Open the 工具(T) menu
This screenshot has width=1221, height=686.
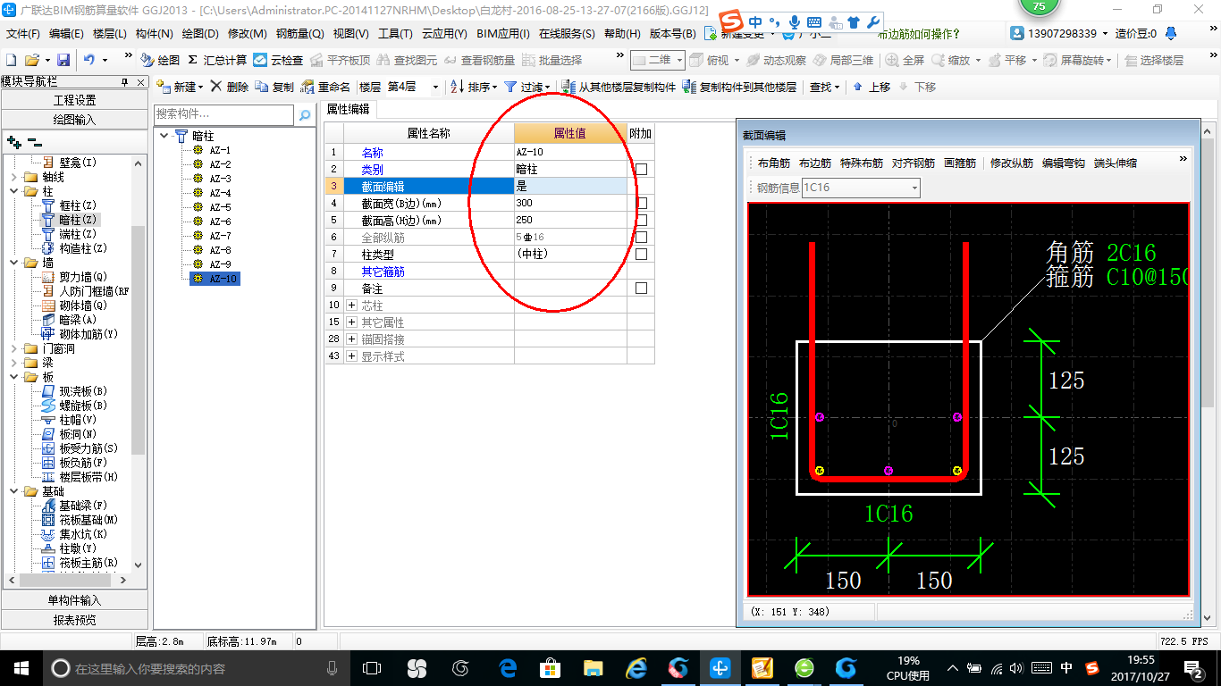click(x=395, y=34)
